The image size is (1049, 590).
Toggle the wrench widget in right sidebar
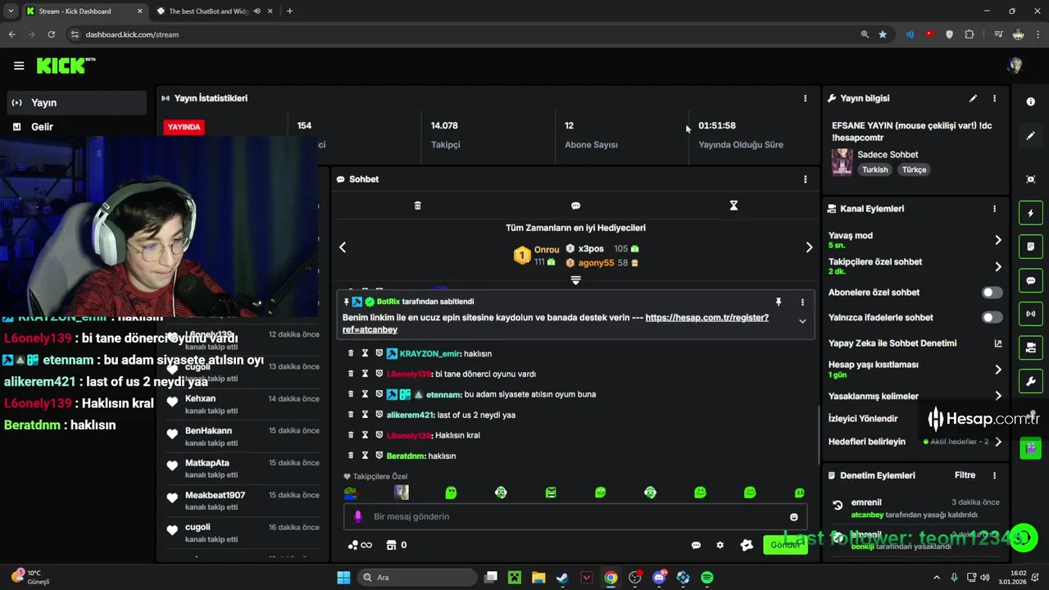(1031, 381)
